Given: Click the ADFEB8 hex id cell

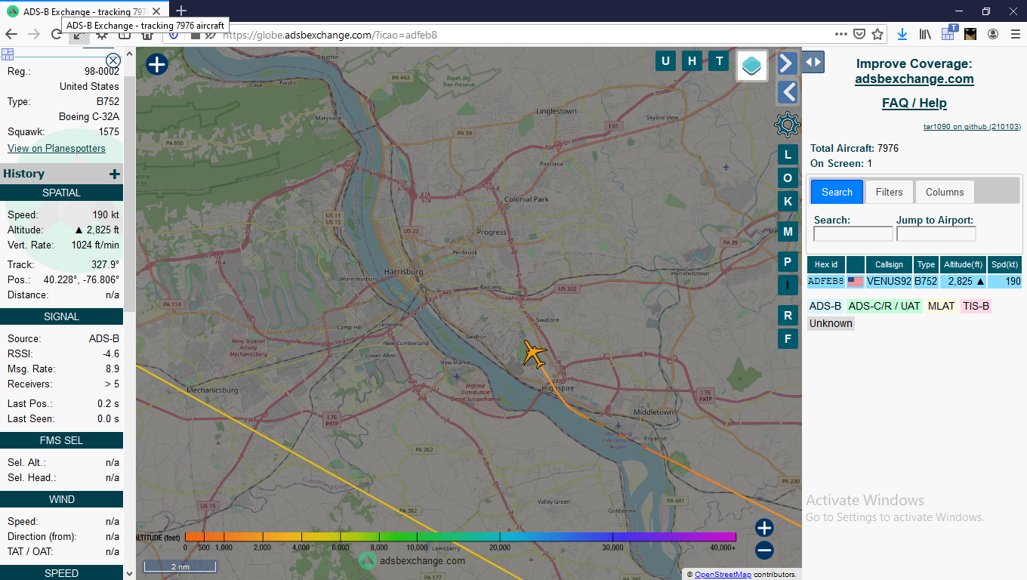Looking at the screenshot, I should coord(826,282).
